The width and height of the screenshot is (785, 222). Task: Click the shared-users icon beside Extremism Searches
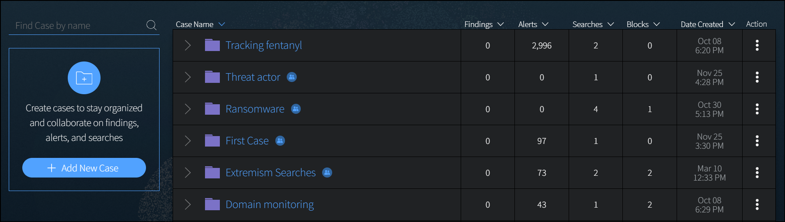click(x=327, y=173)
